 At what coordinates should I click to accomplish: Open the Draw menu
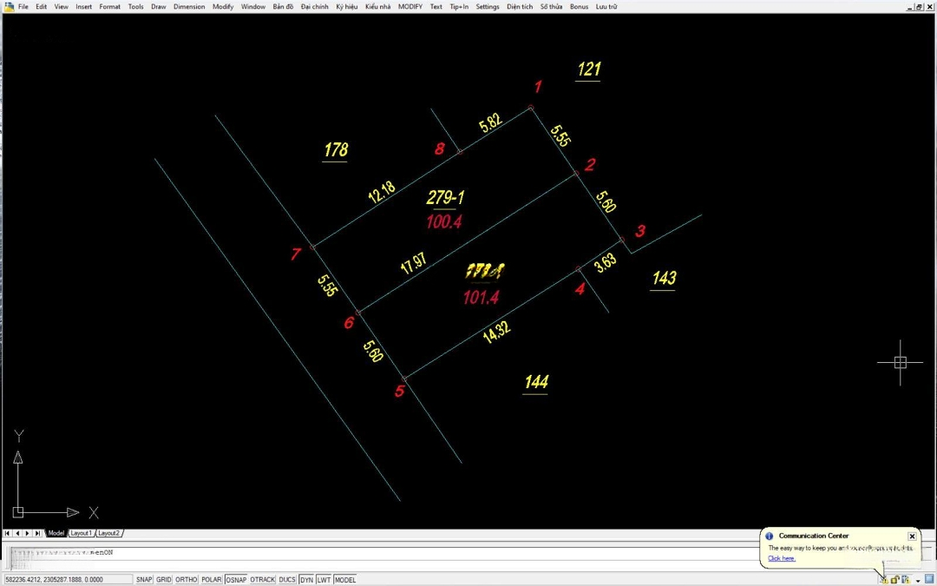coord(158,6)
